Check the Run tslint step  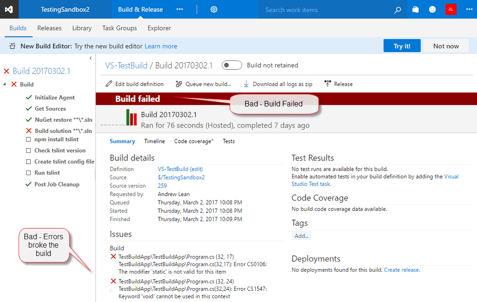[x=27, y=173]
